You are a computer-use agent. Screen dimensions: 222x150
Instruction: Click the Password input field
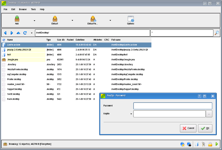click(x=173, y=106)
